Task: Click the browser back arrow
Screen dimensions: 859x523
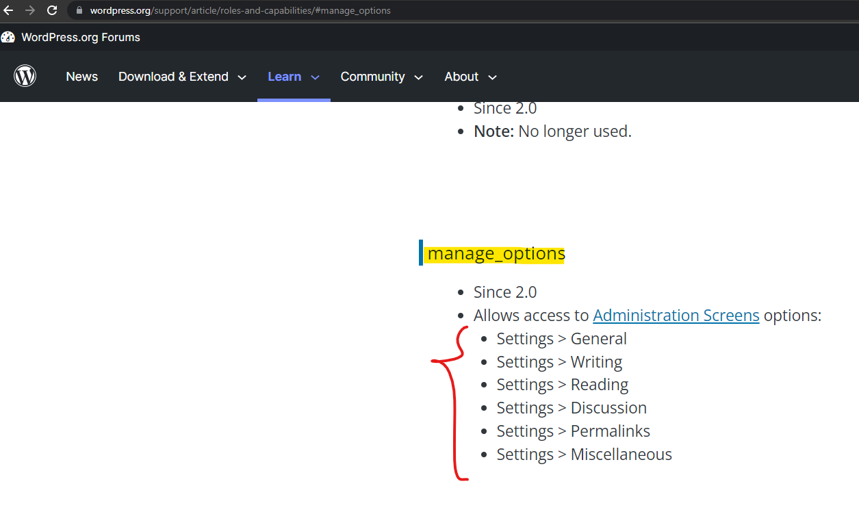Action: pos(8,10)
